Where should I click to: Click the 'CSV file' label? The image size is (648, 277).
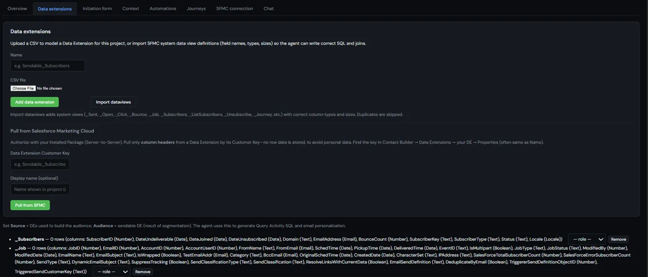tap(18, 80)
